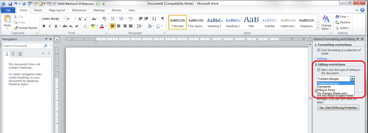Choose No changes (Read only) option
This screenshot has width=368, height=133.
tap(332, 93)
